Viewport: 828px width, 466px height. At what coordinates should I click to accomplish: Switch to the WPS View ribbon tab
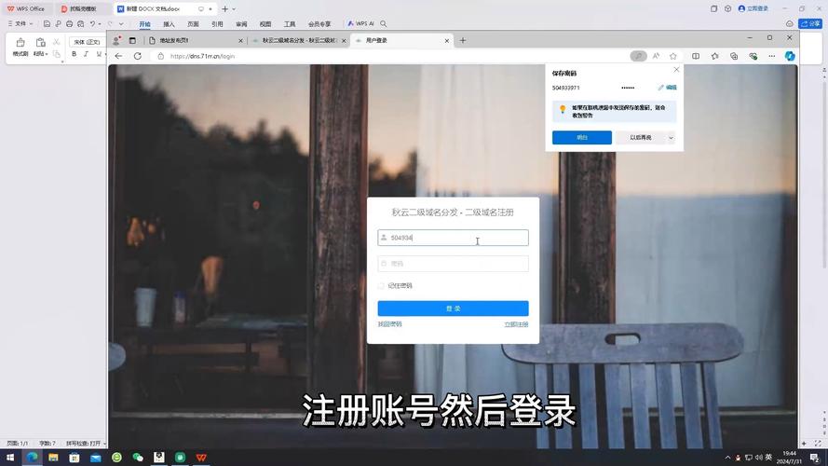[x=265, y=24]
